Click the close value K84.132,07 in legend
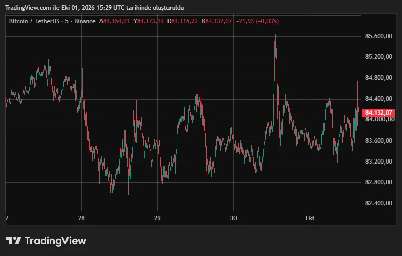Screen dimensions: 402x256 coord(217,21)
